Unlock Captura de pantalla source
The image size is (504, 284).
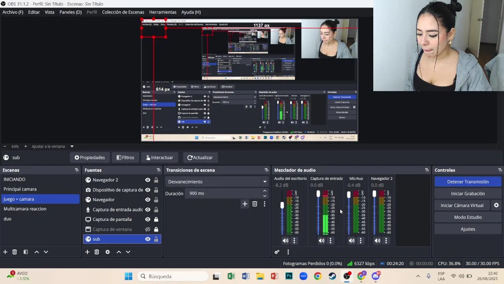tap(156, 219)
